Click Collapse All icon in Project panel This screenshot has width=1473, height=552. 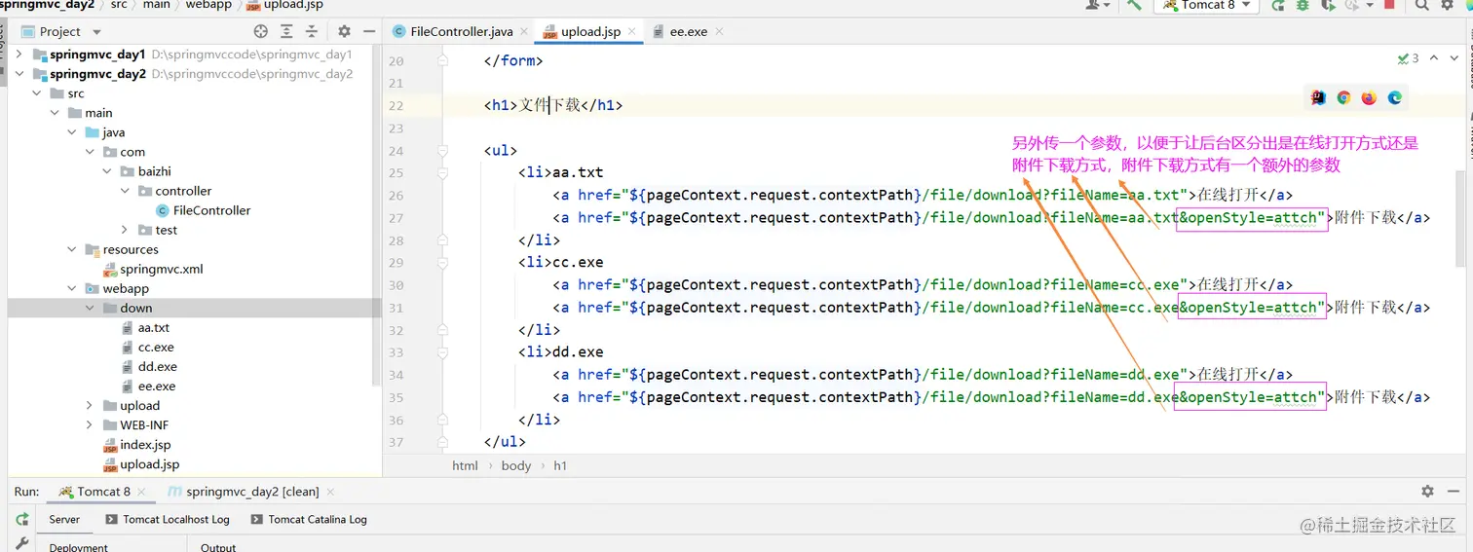click(x=313, y=31)
